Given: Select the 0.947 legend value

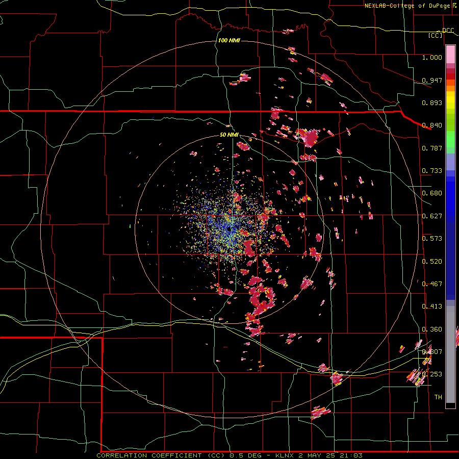Looking at the screenshot, I should click(x=432, y=80).
